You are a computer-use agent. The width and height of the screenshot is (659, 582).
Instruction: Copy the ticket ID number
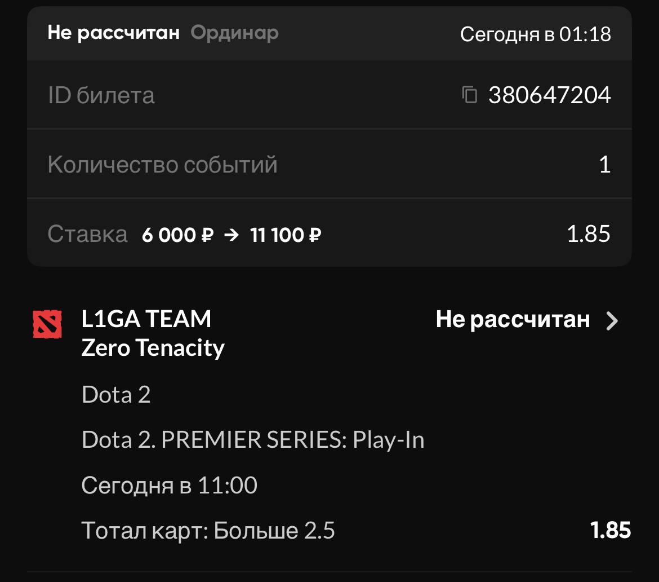click(x=469, y=95)
